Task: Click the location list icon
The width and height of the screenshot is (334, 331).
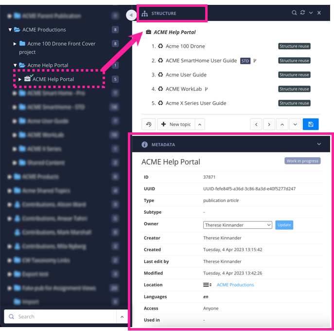Action: coord(207,285)
